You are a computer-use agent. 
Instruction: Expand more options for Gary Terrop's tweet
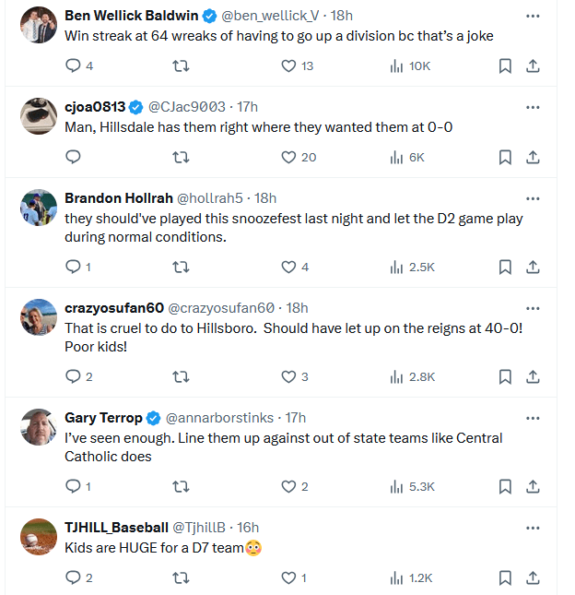pyautogui.click(x=533, y=418)
